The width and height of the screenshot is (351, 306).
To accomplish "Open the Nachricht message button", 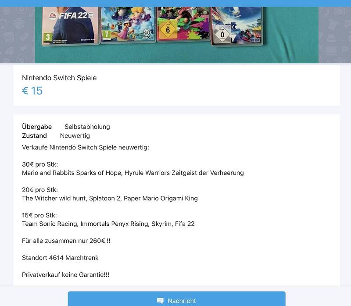I will point(177,299).
